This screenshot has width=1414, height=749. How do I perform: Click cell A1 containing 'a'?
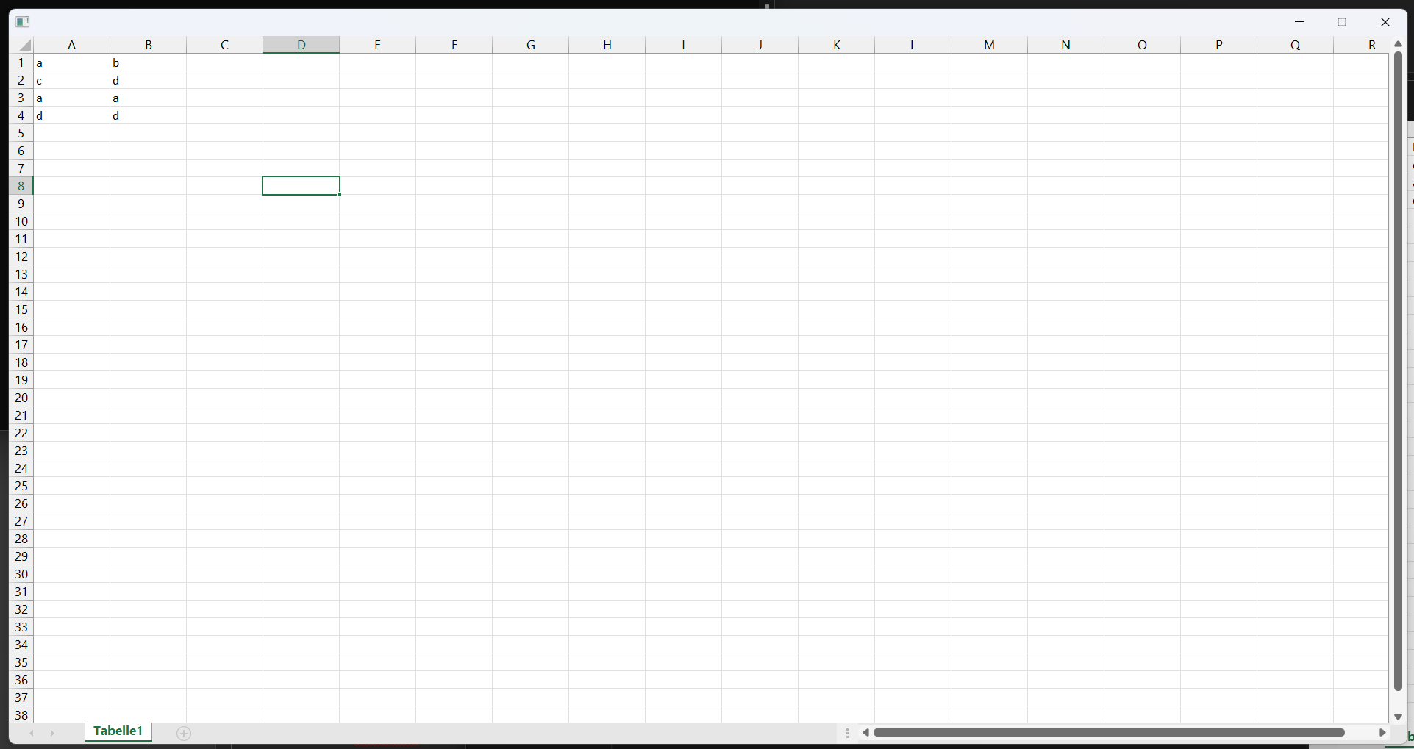pyautogui.click(x=72, y=62)
